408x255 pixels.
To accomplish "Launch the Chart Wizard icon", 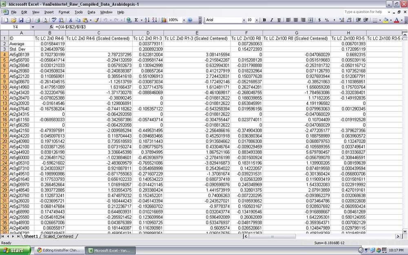I will [164, 20].
